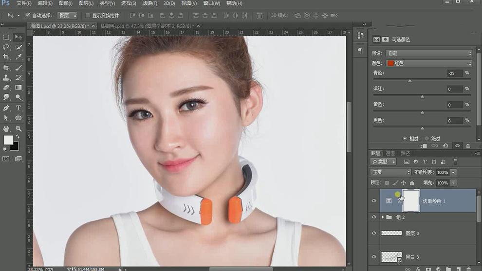Select the Lasso tool
Viewport: 482px width, 271px height.
pyautogui.click(x=6, y=47)
